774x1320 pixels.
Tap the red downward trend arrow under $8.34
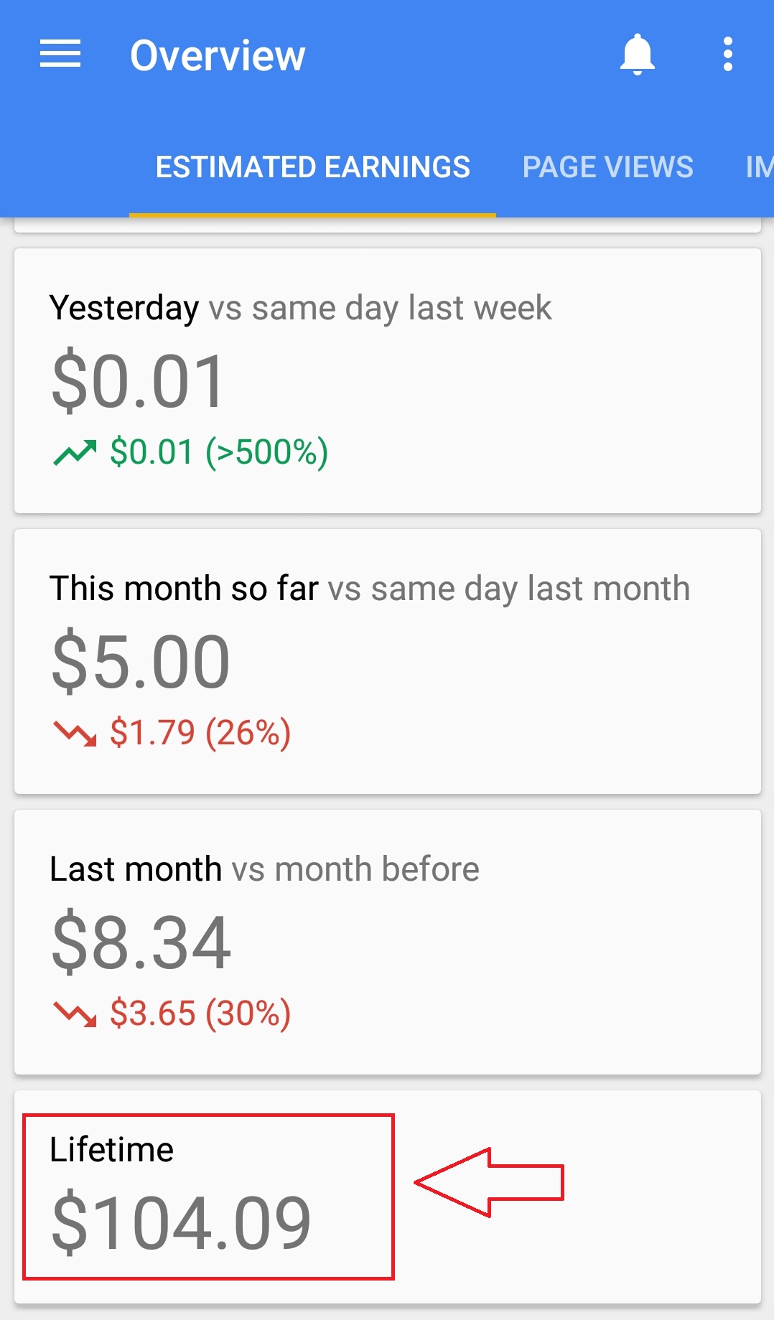coord(75,1014)
